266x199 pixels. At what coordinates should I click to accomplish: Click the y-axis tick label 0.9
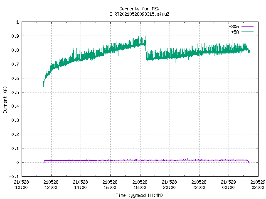click(x=15, y=36)
